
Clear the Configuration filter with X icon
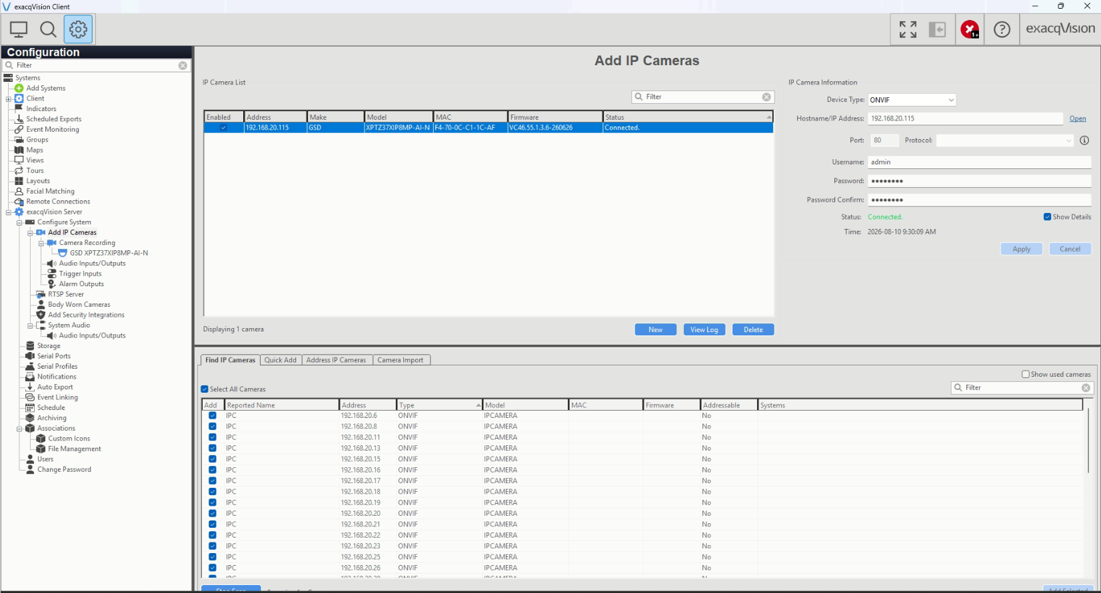pyautogui.click(x=183, y=65)
